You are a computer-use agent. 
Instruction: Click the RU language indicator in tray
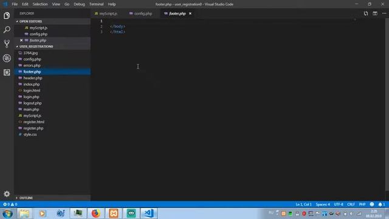click(270, 213)
